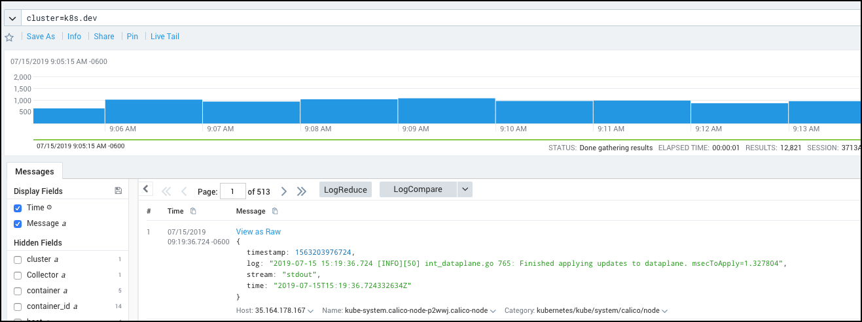Jump to the last results page
The image size is (862, 322).
(x=301, y=191)
